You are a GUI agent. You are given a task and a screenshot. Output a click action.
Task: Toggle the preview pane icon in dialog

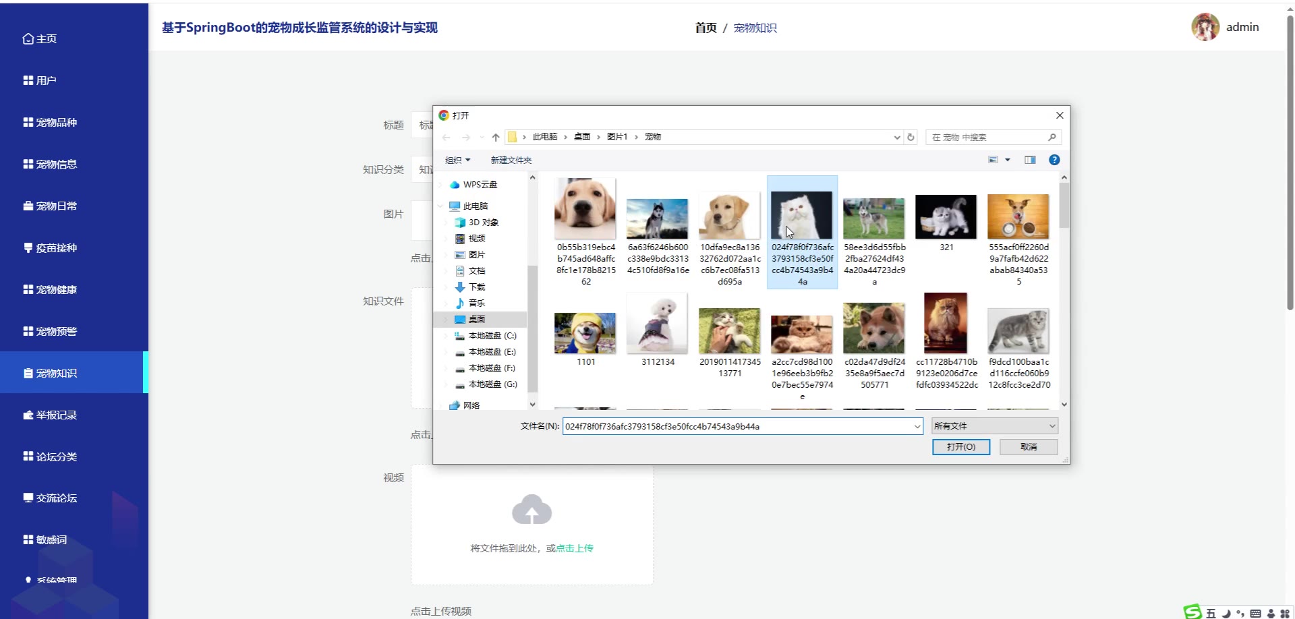click(x=1030, y=160)
